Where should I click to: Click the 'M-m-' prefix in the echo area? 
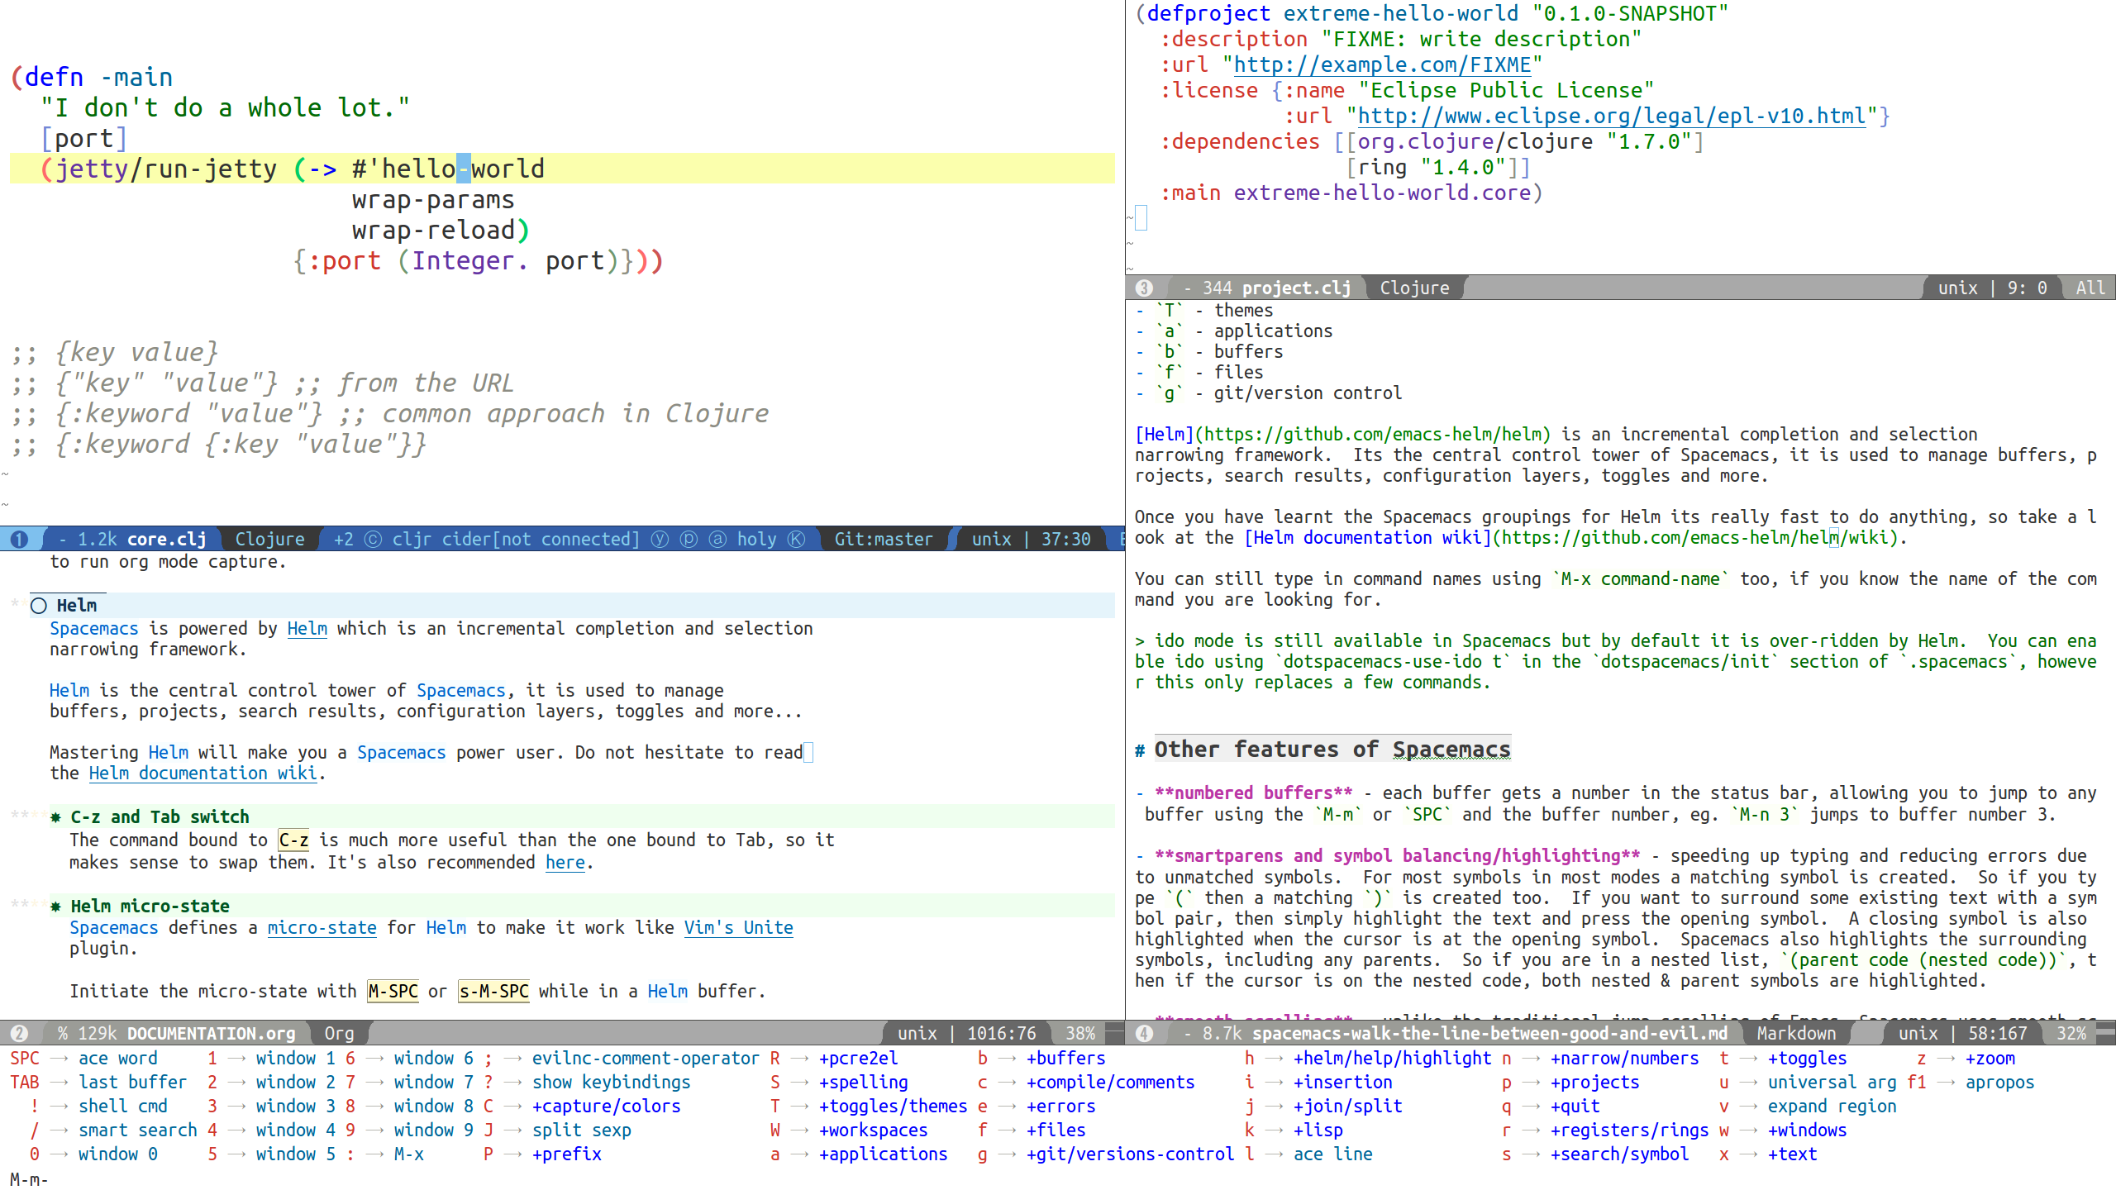click(29, 1179)
